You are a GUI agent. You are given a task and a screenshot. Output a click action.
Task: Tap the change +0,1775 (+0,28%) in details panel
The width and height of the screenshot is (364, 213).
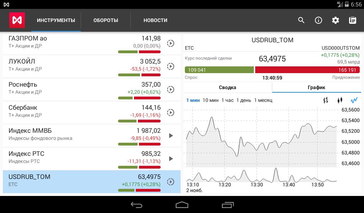(x=340, y=55)
